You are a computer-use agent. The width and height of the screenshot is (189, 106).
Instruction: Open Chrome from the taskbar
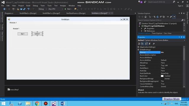coord(37,103)
